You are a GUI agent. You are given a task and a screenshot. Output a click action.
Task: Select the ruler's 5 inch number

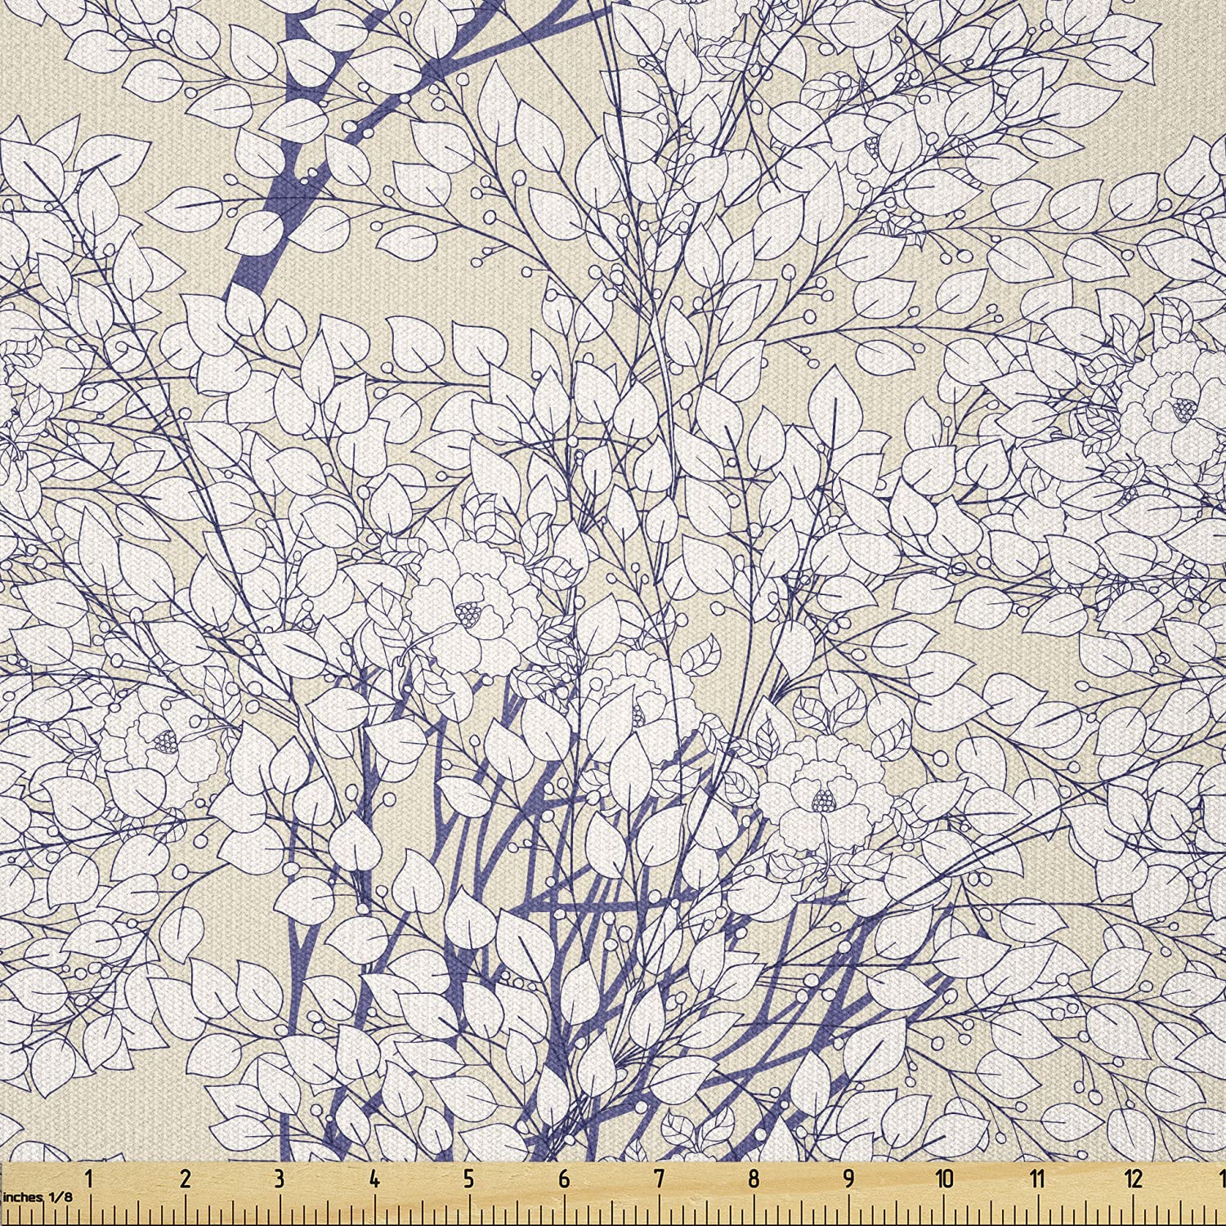pos(469,1179)
